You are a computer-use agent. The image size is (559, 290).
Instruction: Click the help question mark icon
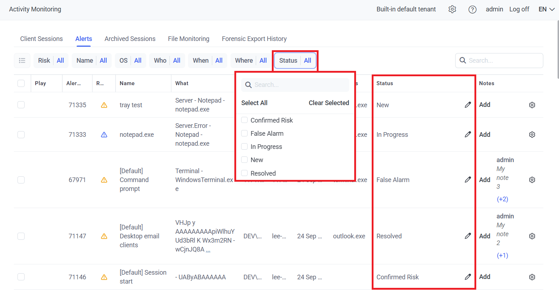472,10
